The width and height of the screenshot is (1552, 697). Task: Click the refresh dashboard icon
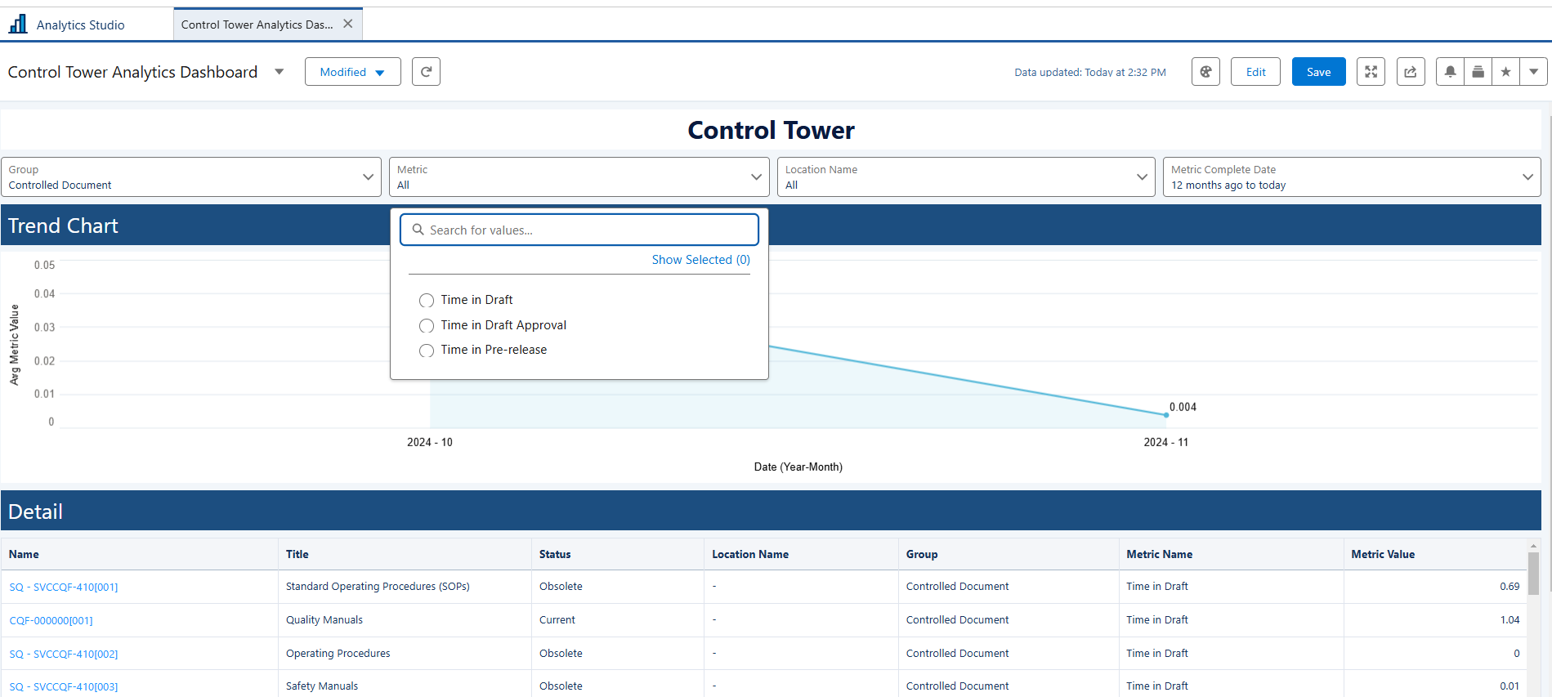tap(426, 72)
